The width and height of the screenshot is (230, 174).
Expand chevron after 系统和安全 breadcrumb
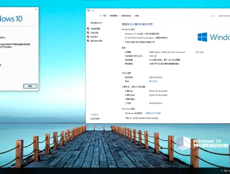(x=133, y=16)
